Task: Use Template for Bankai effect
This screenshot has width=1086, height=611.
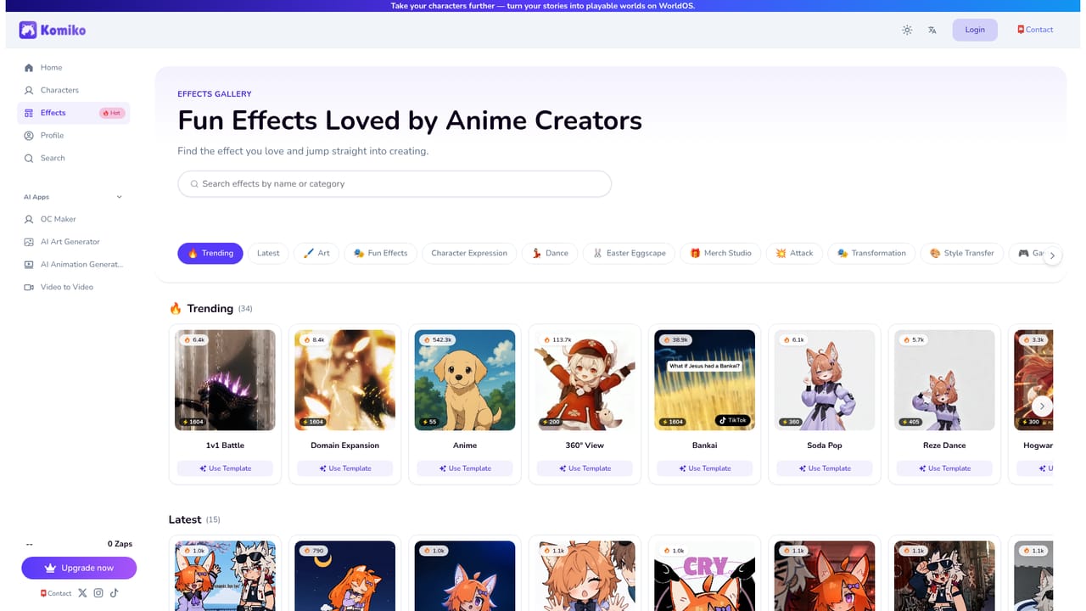Action: [704, 468]
